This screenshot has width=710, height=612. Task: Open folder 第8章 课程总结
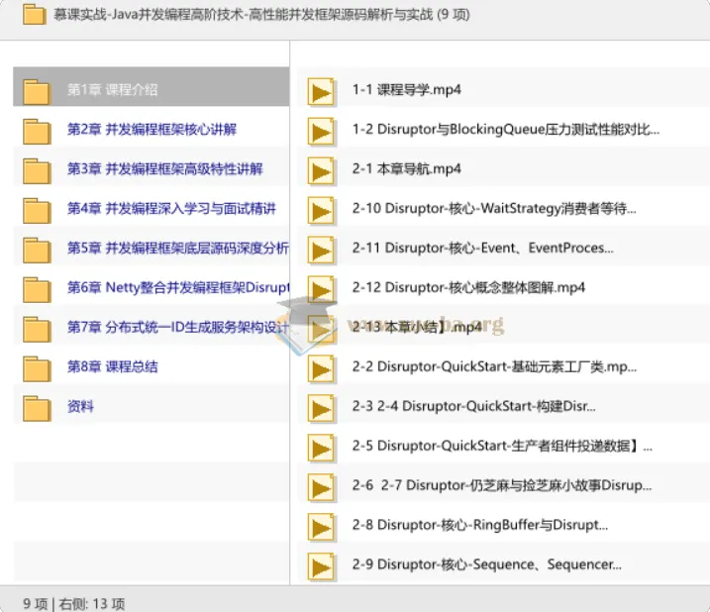(x=112, y=366)
